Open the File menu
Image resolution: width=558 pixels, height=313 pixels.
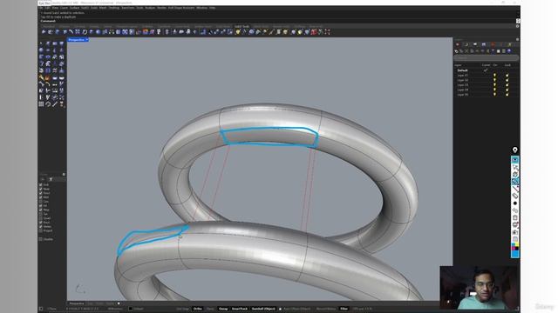point(41,8)
